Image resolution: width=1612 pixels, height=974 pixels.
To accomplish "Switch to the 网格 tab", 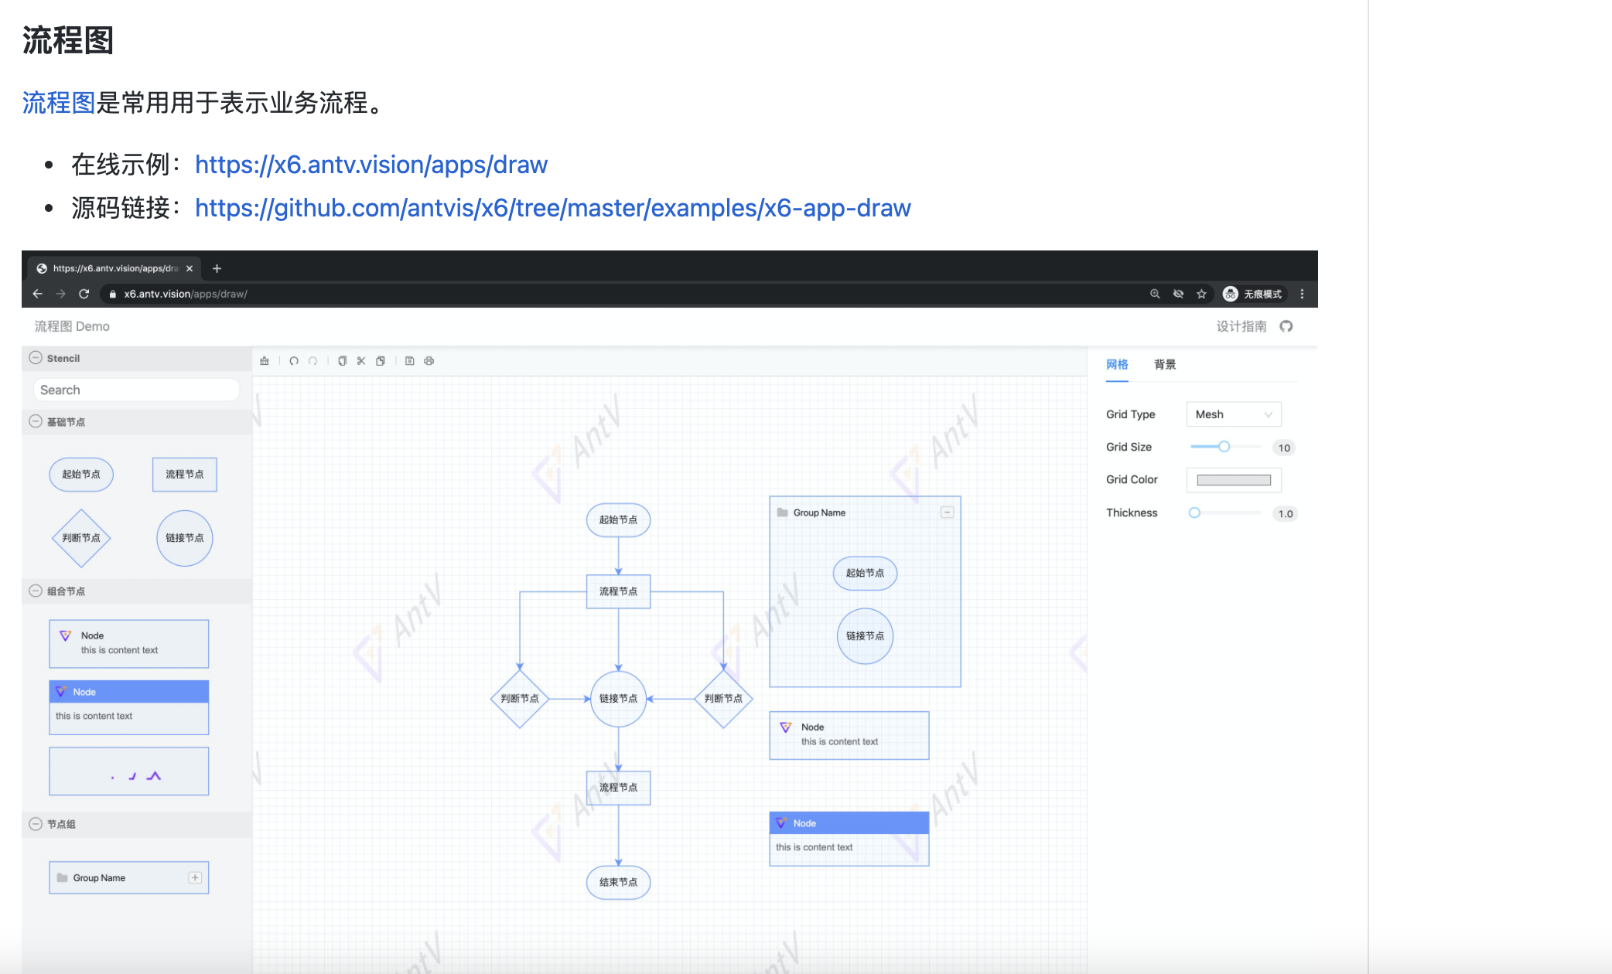I will tap(1117, 364).
